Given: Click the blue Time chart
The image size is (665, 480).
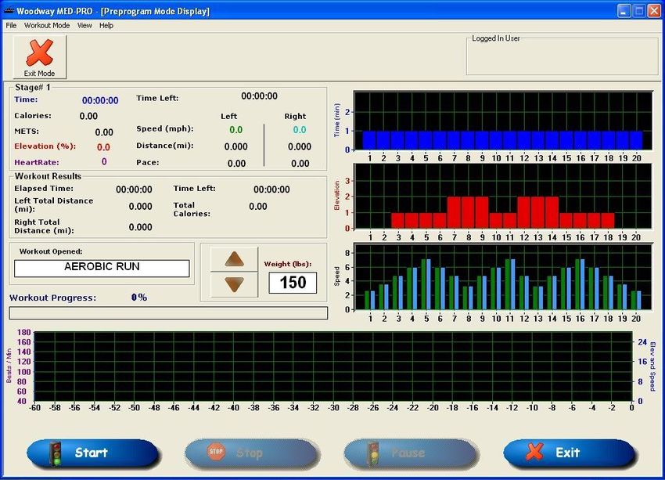Looking at the screenshot, I should pyautogui.click(x=503, y=121).
